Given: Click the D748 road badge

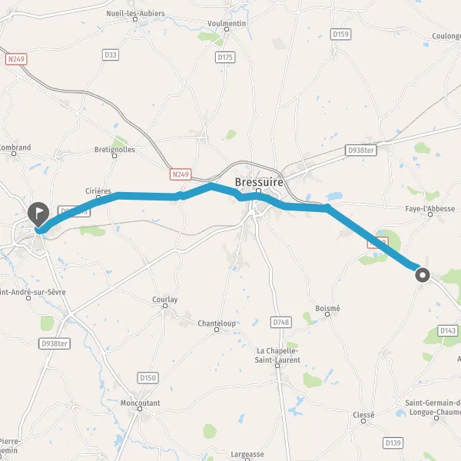Looking at the screenshot, I should tap(281, 322).
